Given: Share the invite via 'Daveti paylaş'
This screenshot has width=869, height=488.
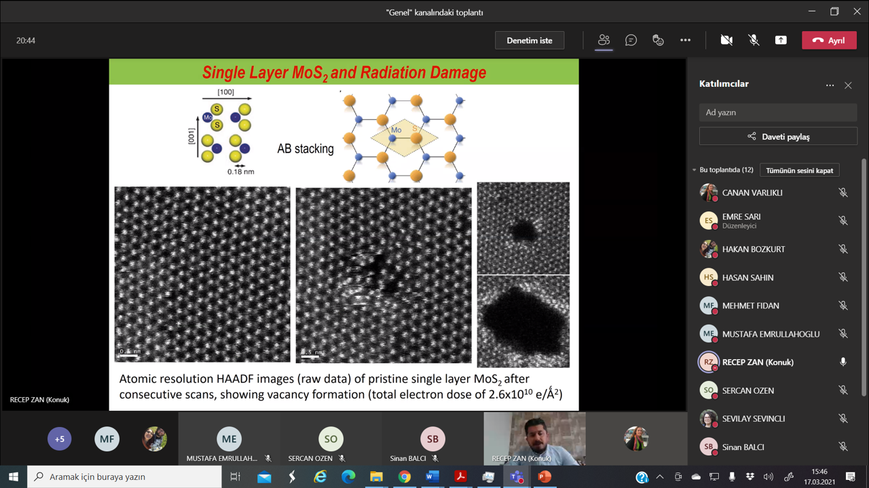Looking at the screenshot, I should click(777, 136).
